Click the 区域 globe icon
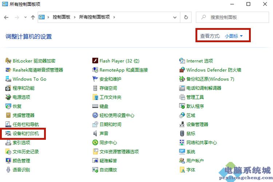The height and width of the screenshot is (182, 273). [182, 115]
